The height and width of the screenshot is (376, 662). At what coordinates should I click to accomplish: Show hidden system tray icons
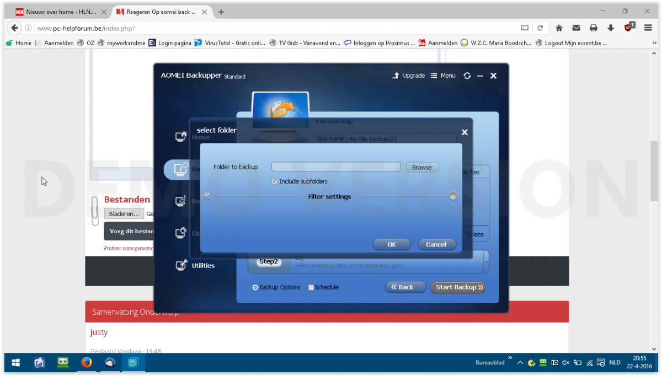pos(520,363)
